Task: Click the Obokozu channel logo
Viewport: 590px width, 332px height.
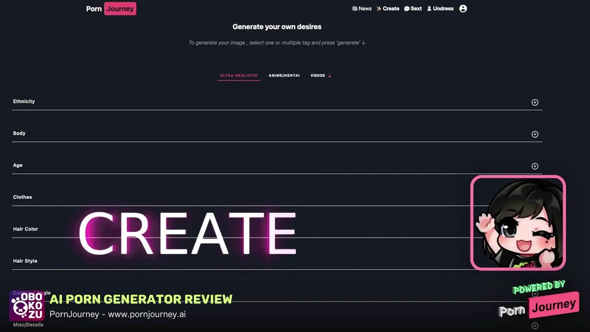Action: click(x=27, y=306)
